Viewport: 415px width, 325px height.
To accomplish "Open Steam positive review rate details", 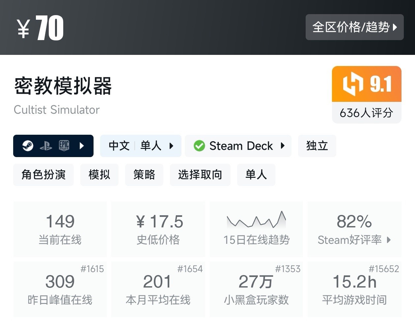I will 354,229.
